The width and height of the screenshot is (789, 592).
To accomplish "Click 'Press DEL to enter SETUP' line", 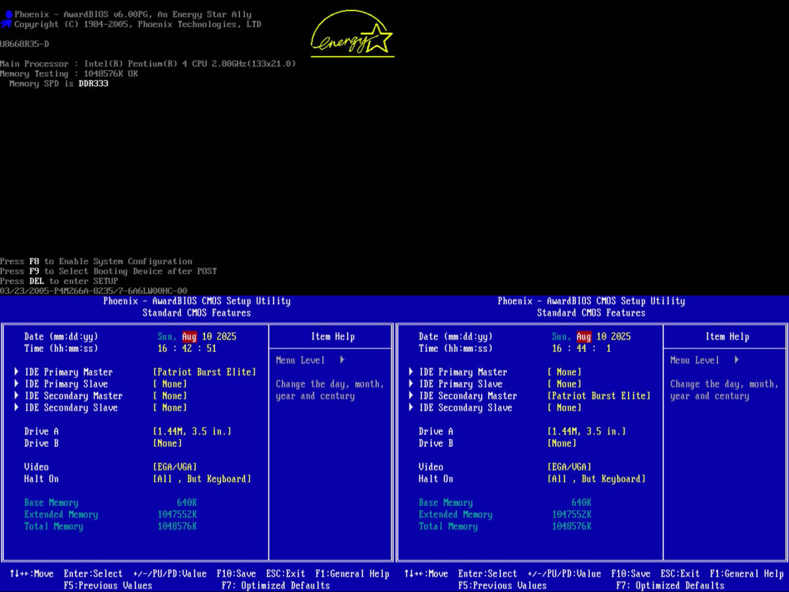I will pyautogui.click(x=59, y=281).
